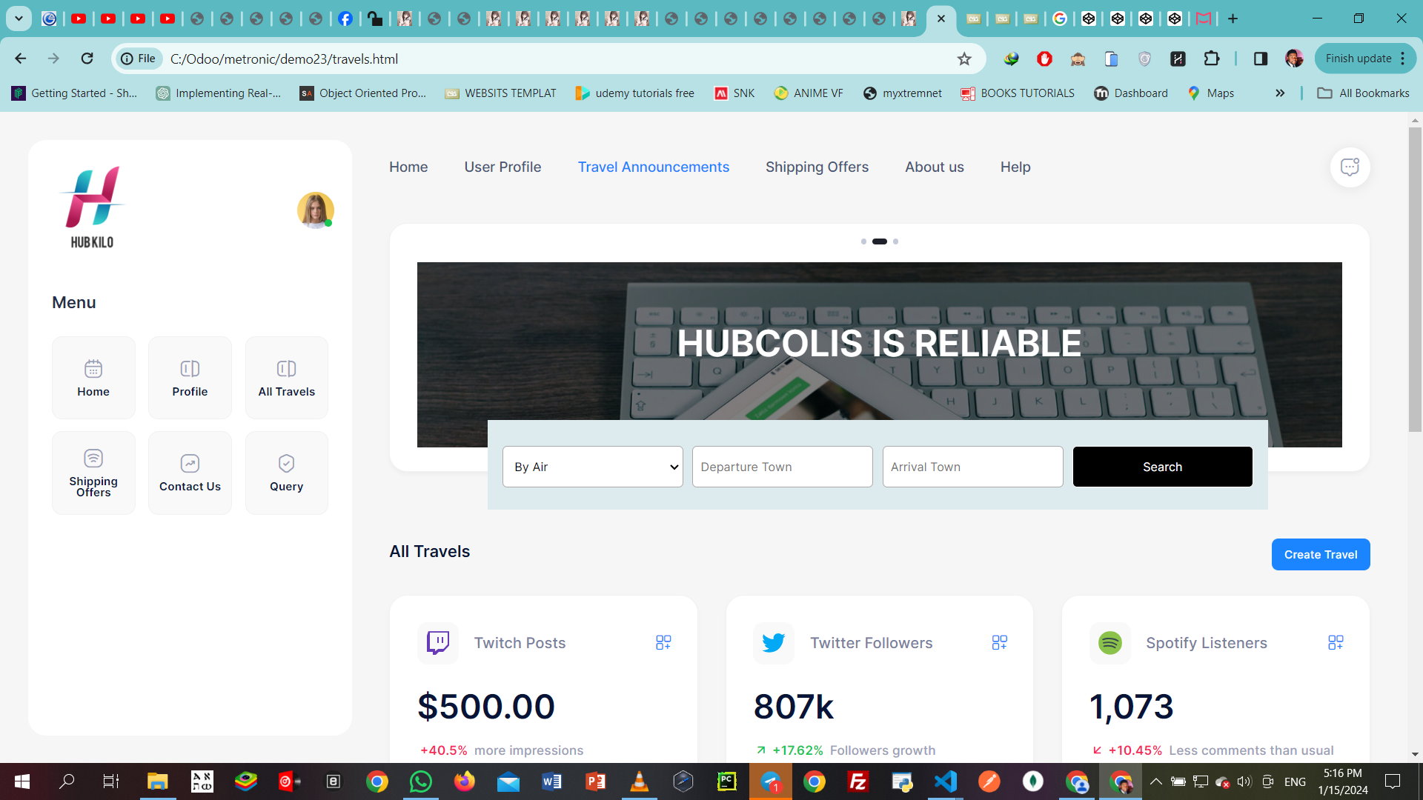Screen dimensions: 1423x800
Task: Click the browser address bar URL
Action: [x=284, y=59]
